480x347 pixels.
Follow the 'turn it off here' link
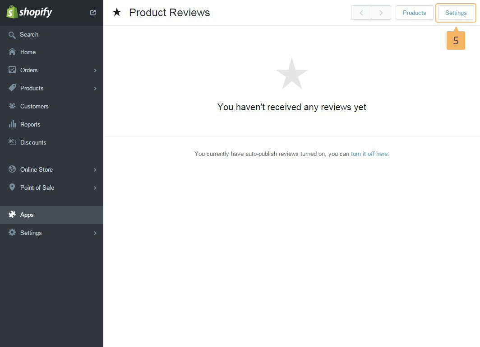(x=369, y=154)
